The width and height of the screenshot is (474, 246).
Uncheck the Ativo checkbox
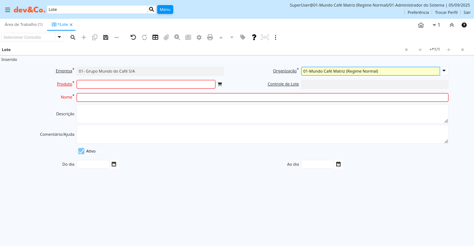81,151
